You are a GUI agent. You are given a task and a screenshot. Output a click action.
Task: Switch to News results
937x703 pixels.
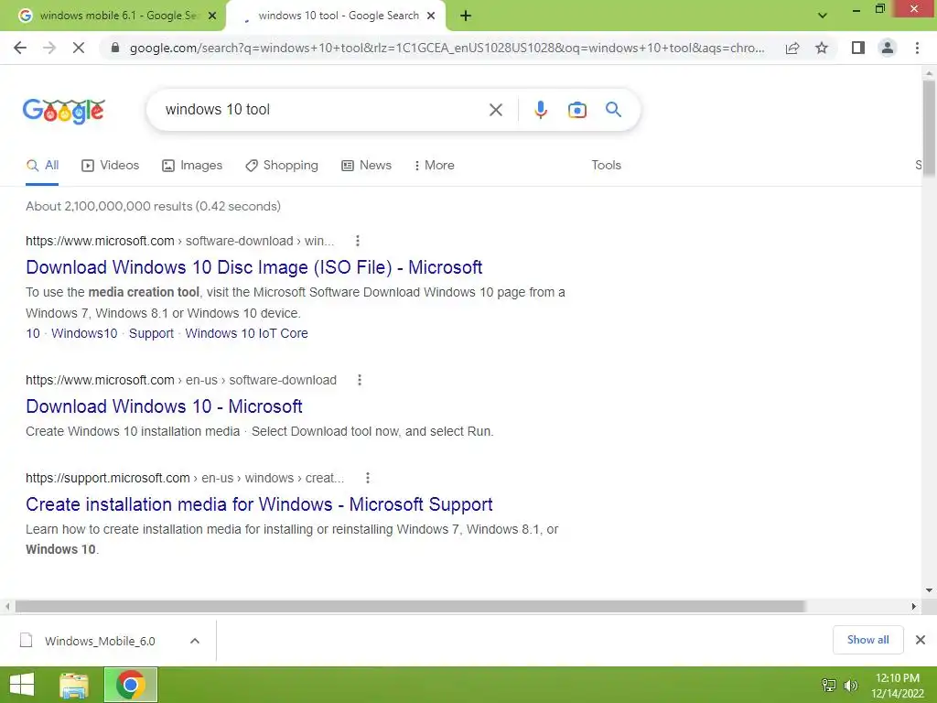click(366, 166)
